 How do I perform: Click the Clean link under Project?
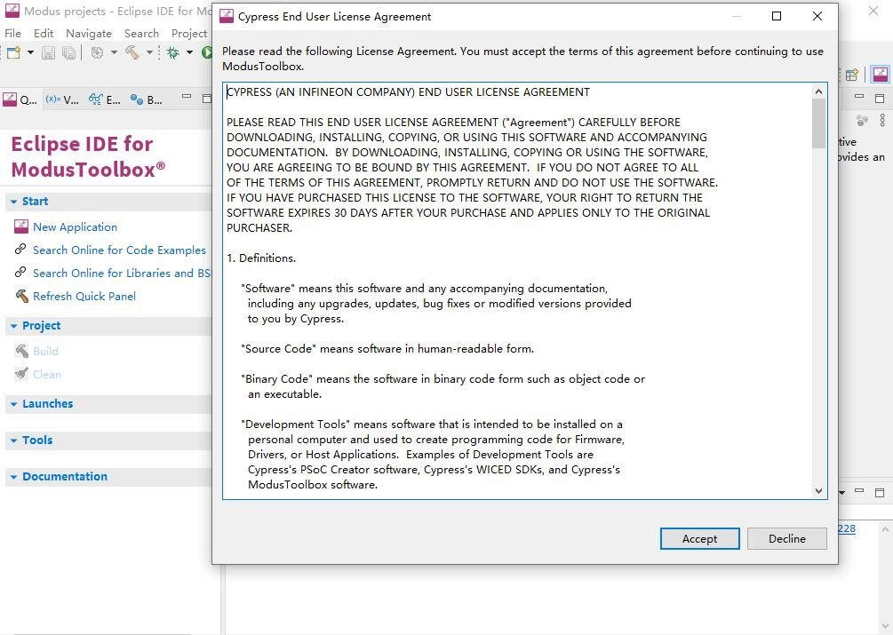pos(47,375)
